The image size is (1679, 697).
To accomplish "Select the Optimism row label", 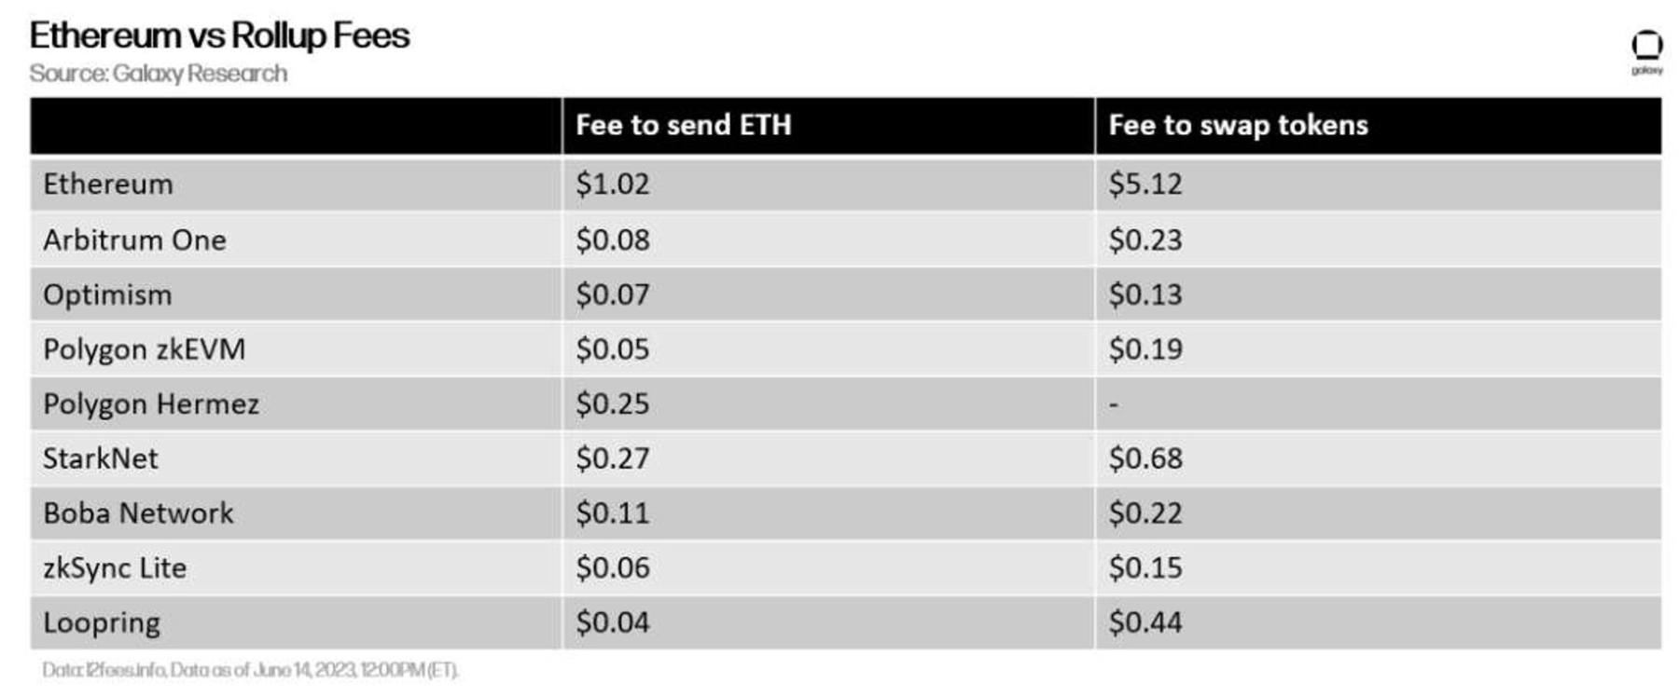I will [107, 294].
